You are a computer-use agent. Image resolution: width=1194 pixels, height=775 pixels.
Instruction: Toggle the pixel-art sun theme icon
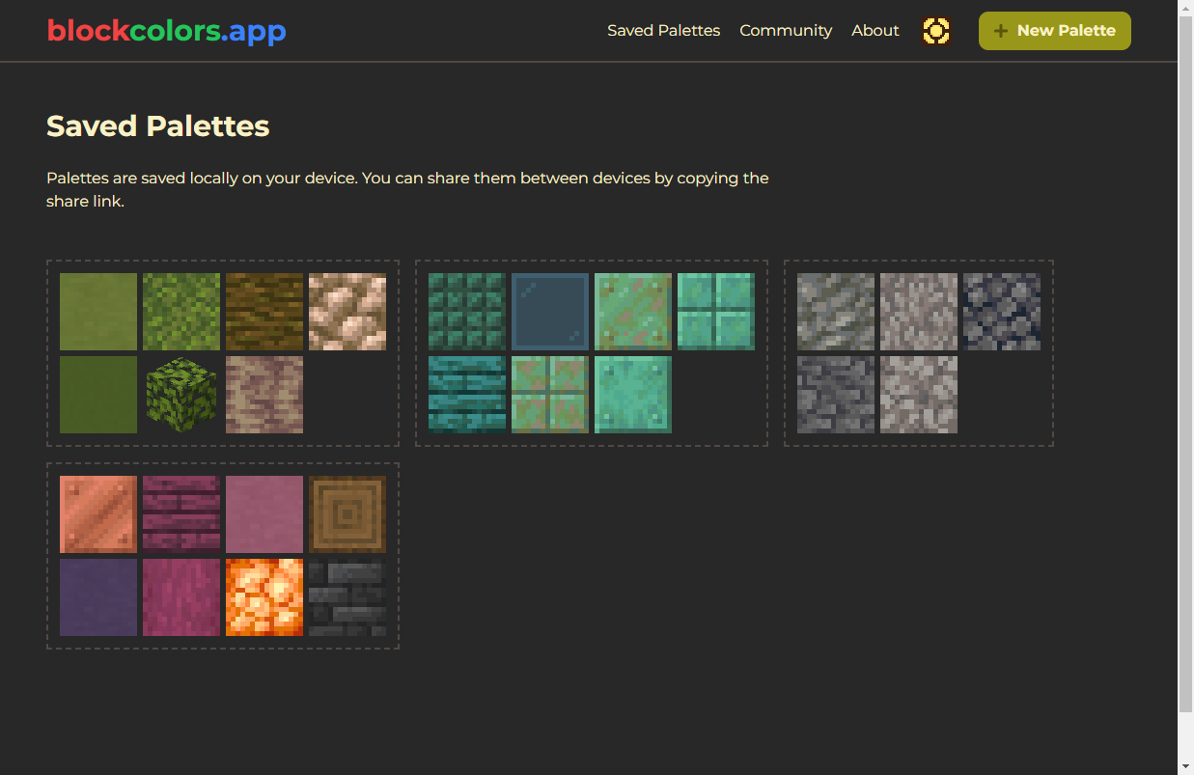point(935,30)
